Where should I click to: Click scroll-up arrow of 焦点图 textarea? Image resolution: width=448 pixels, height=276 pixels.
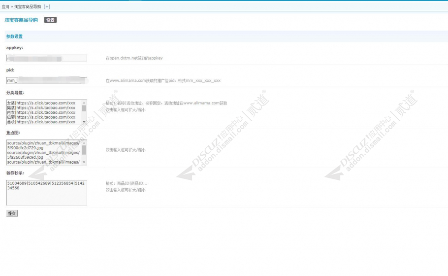84,143
